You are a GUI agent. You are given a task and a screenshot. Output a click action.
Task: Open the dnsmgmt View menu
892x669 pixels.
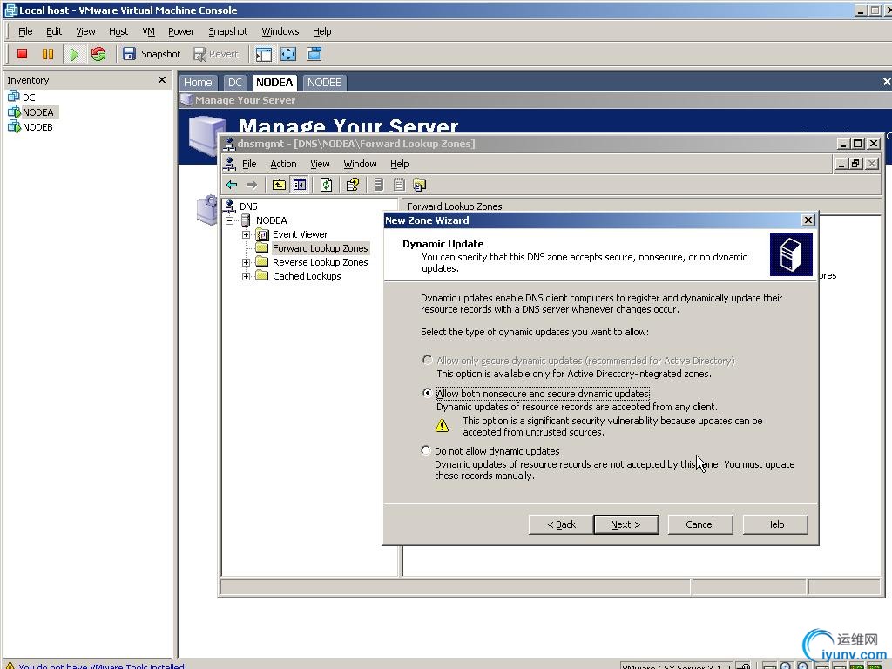320,164
